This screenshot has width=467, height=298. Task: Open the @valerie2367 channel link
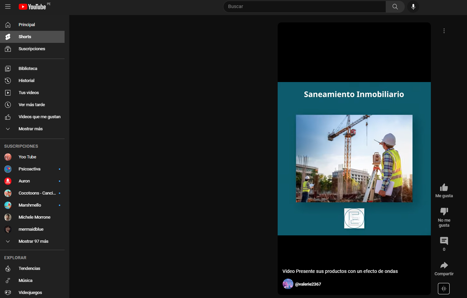pyautogui.click(x=308, y=284)
